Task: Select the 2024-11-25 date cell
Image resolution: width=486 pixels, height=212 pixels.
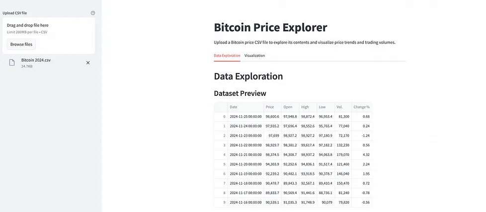Action: tap(246, 117)
